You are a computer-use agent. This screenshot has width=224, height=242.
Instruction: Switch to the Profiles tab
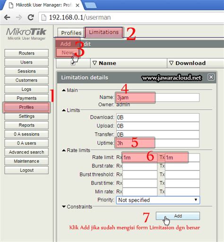[71, 33]
